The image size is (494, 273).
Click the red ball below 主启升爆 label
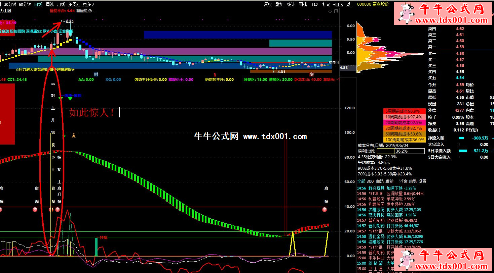[x=58, y=210]
